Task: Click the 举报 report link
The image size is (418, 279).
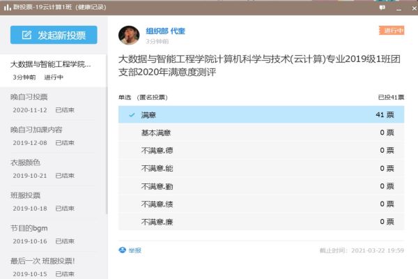Action: 134,250
